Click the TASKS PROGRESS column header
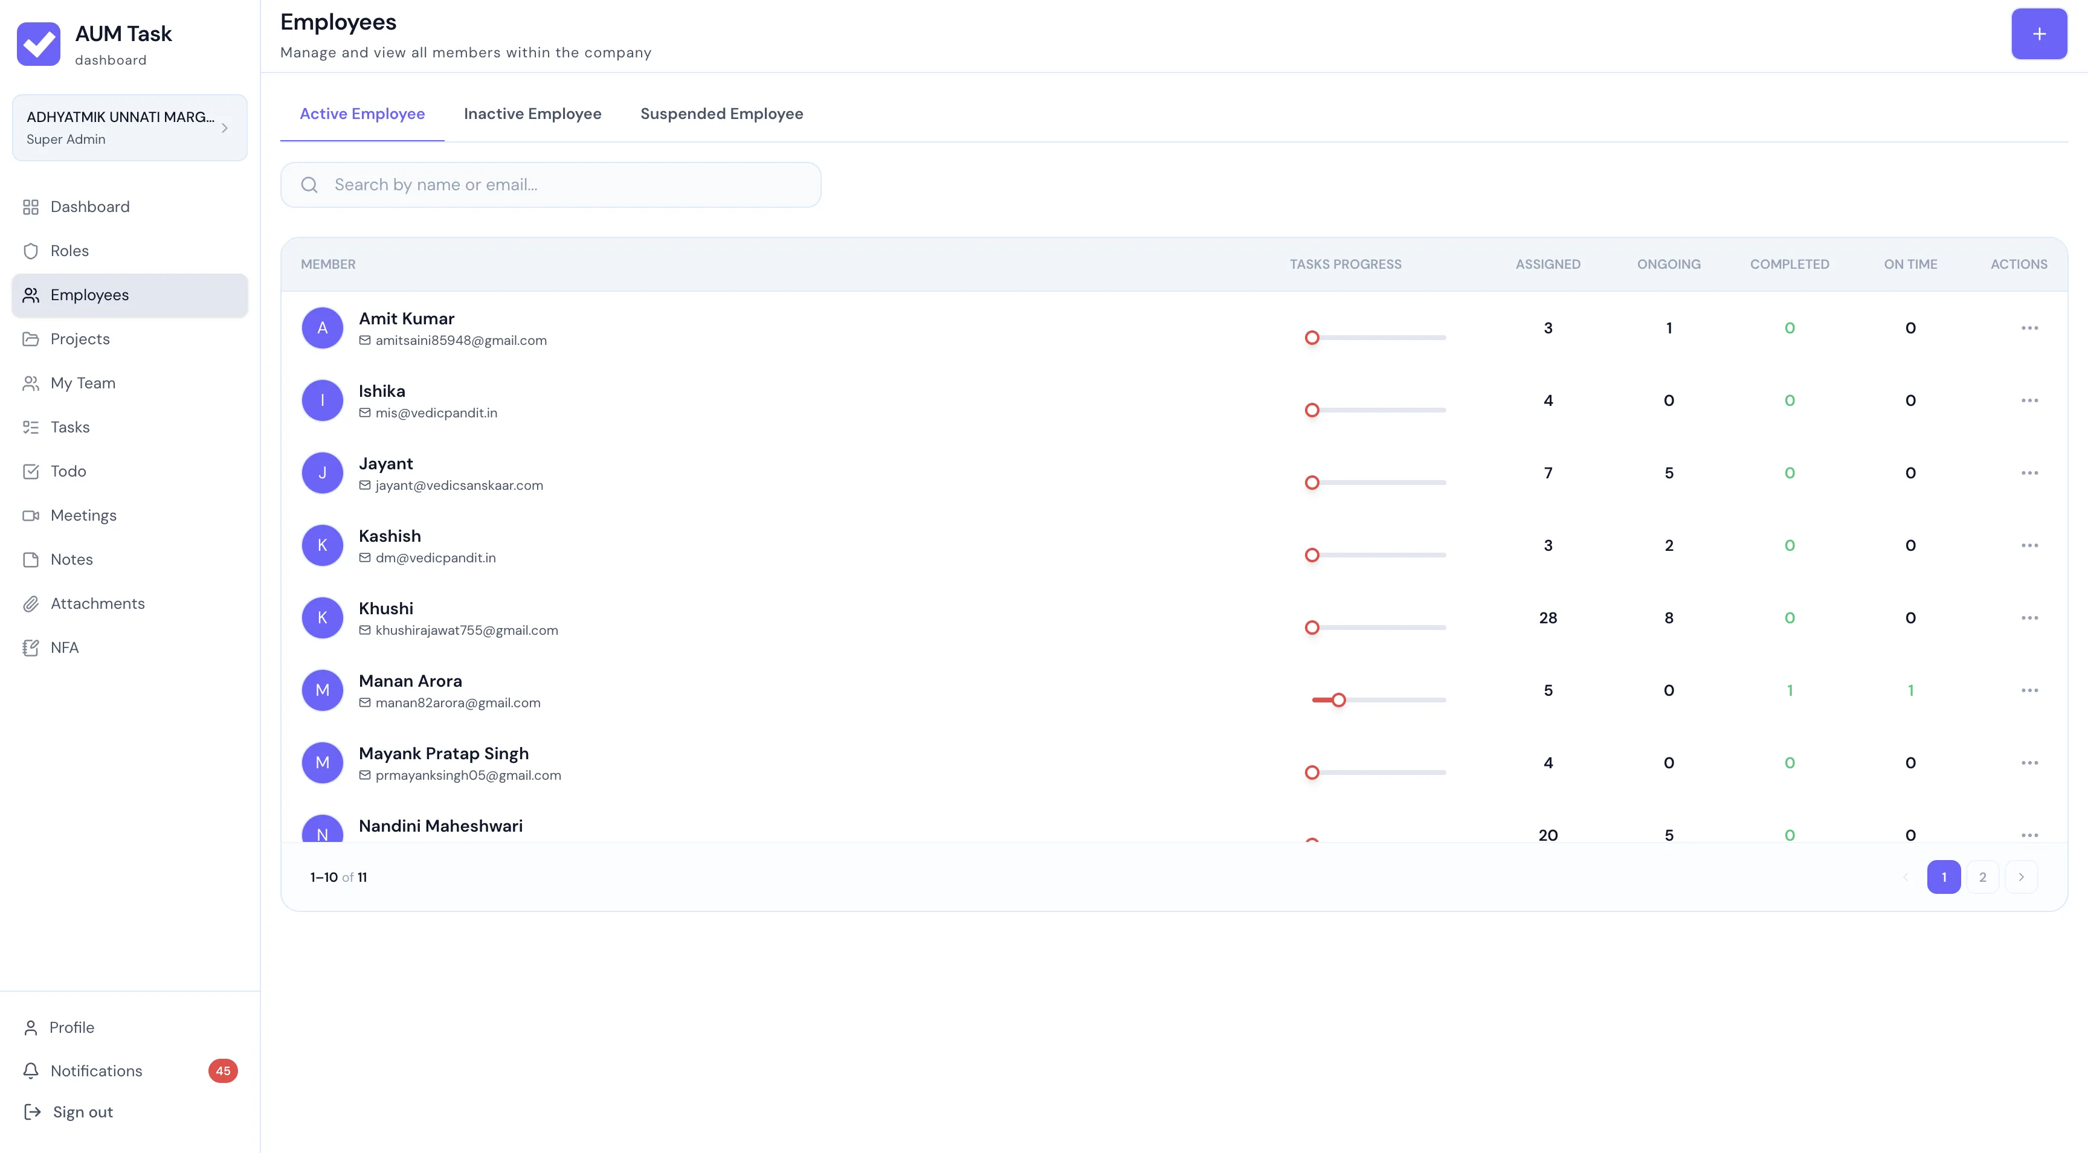Viewport: 2088px width, 1153px height. [x=1345, y=264]
